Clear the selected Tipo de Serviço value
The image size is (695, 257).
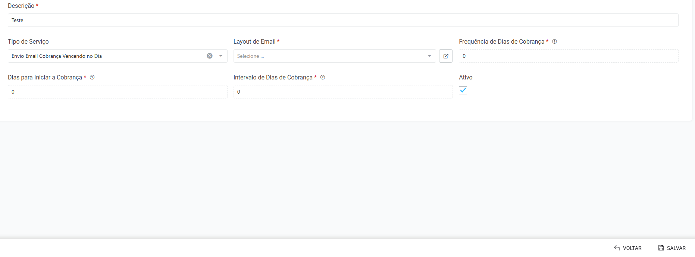pyautogui.click(x=210, y=56)
